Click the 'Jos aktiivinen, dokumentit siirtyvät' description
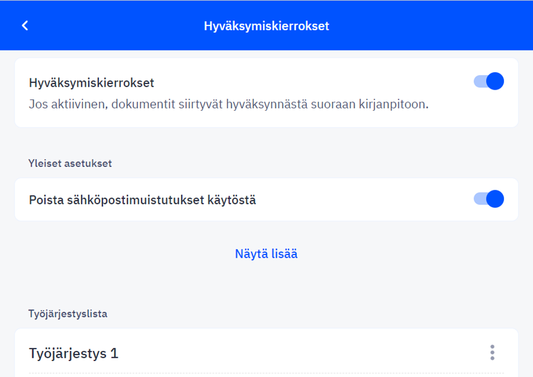 pos(229,104)
